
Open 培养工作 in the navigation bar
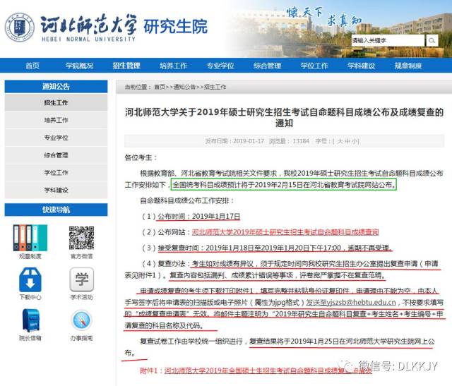click(x=173, y=66)
